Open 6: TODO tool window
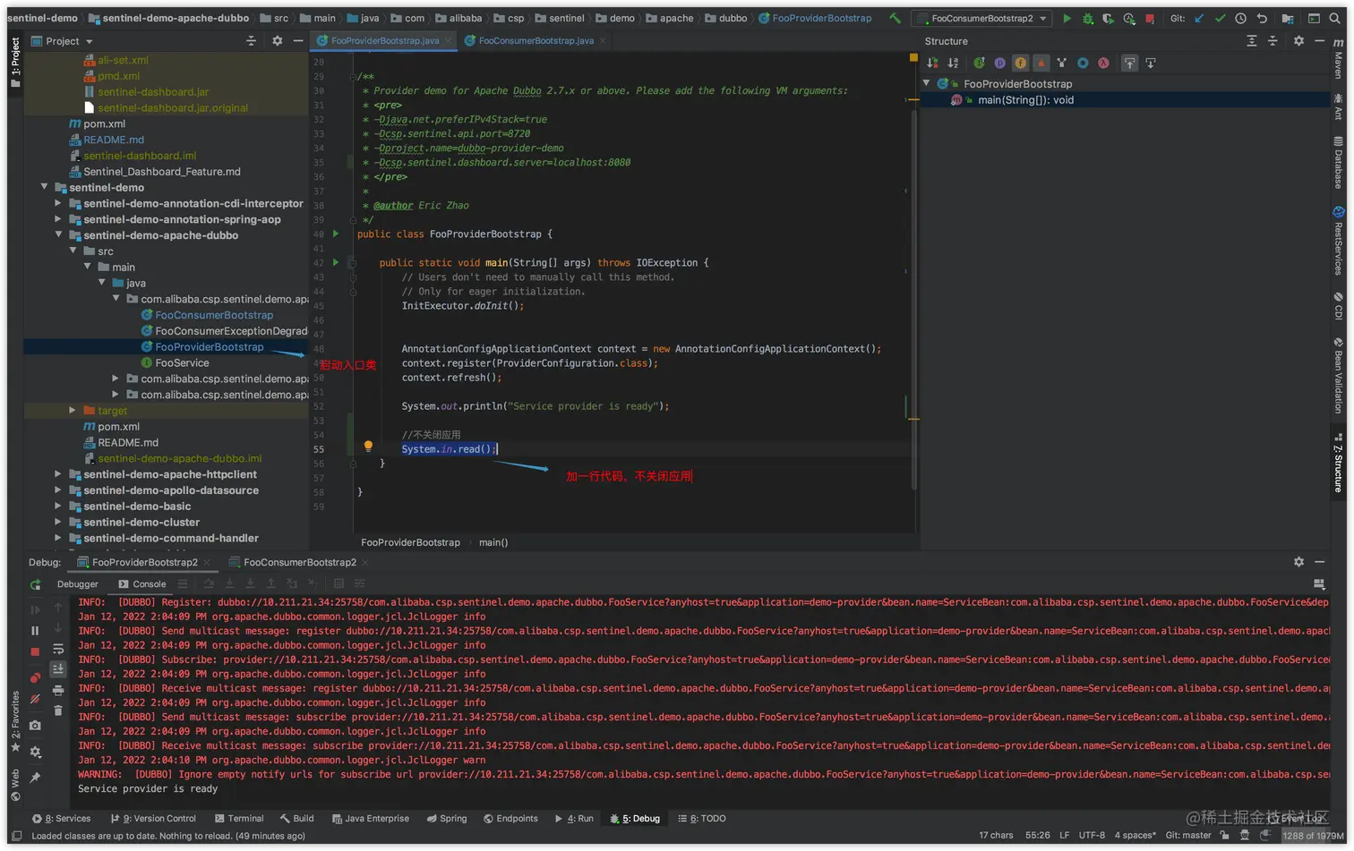 [x=702, y=819]
